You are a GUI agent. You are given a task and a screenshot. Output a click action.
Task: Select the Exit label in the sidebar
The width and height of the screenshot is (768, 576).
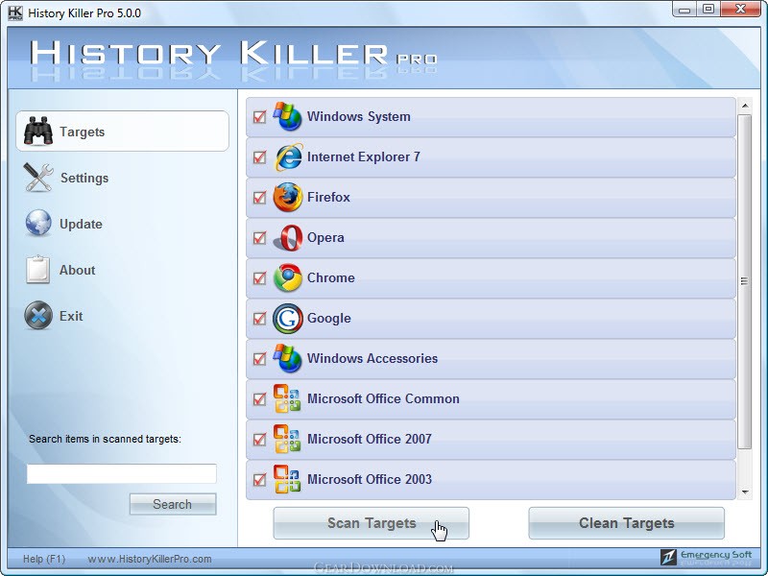[x=71, y=316]
